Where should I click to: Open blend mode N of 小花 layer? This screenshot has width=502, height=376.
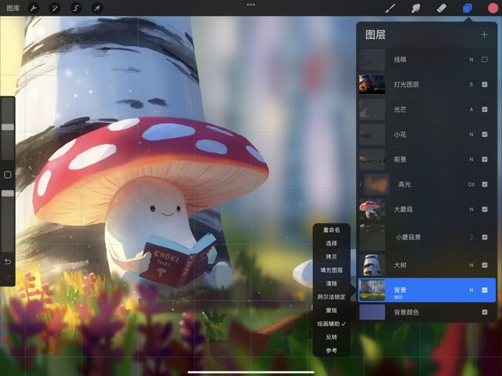(x=471, y=134)
